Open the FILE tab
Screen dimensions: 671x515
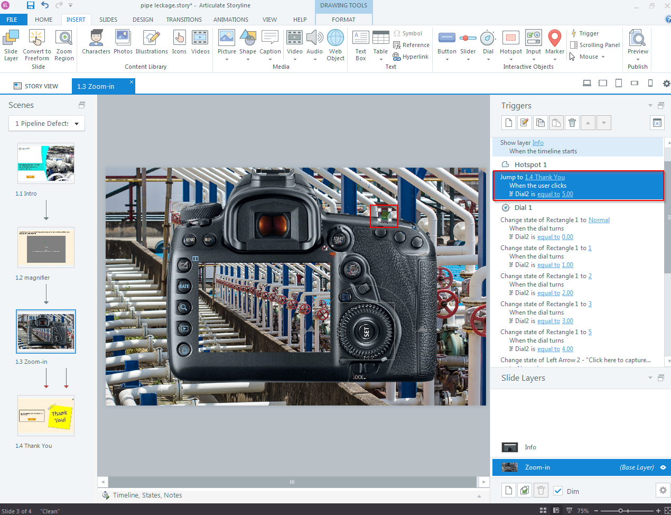[12, 20]
